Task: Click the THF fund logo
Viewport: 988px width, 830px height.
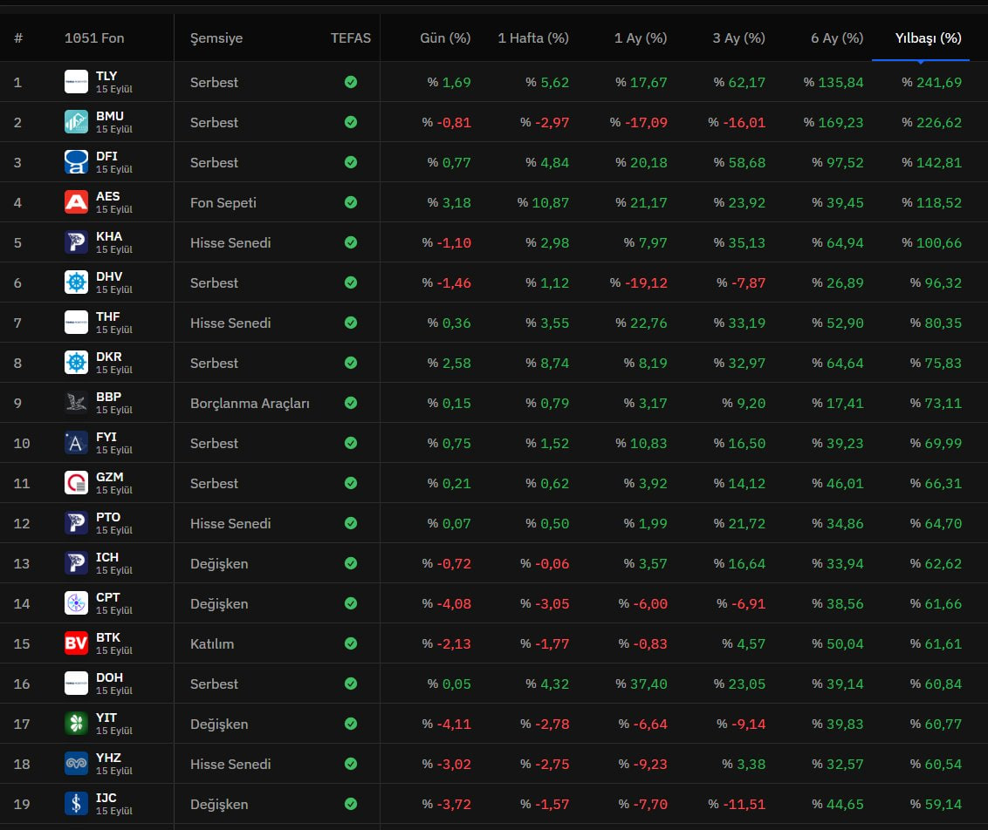Action: (76, 323)
